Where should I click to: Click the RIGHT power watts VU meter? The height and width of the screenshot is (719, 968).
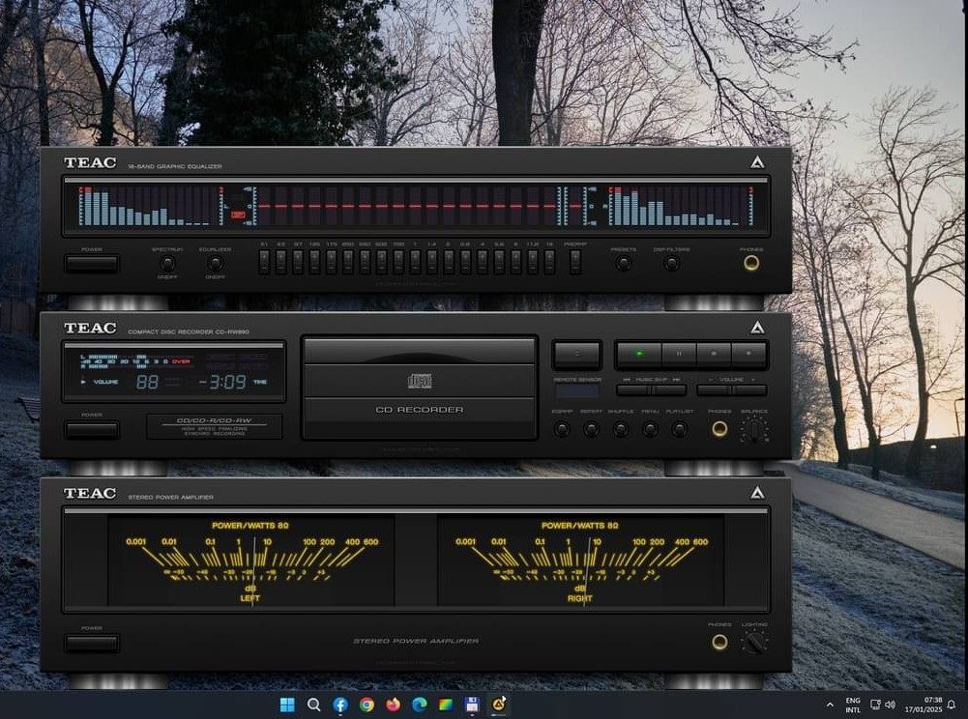(x=581, y=561)
